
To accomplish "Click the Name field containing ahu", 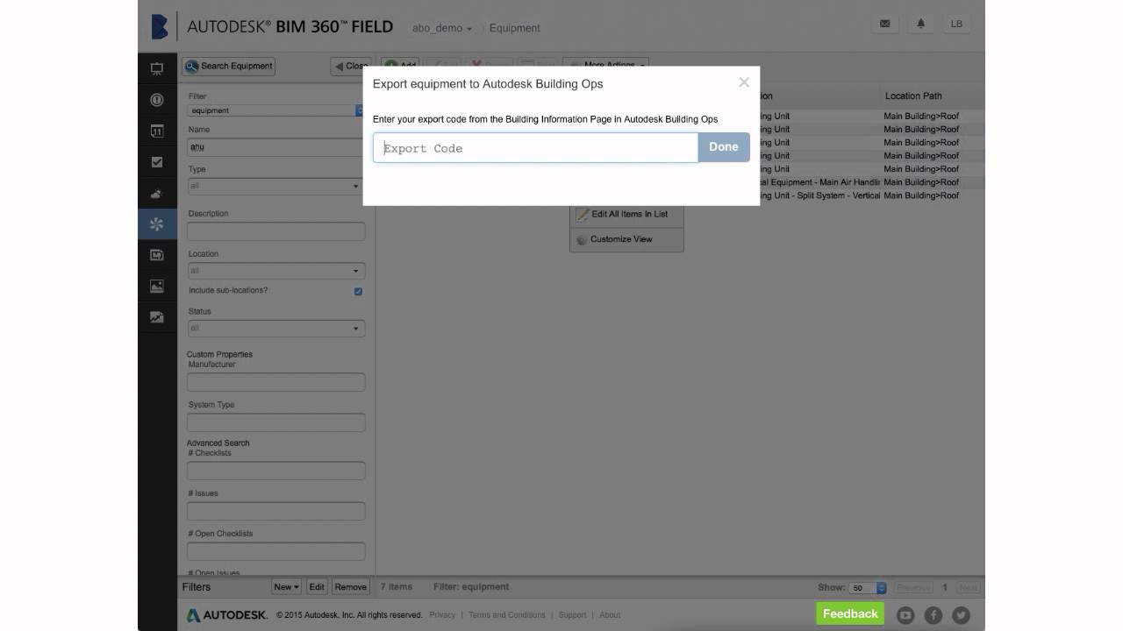I will [275, 147].
